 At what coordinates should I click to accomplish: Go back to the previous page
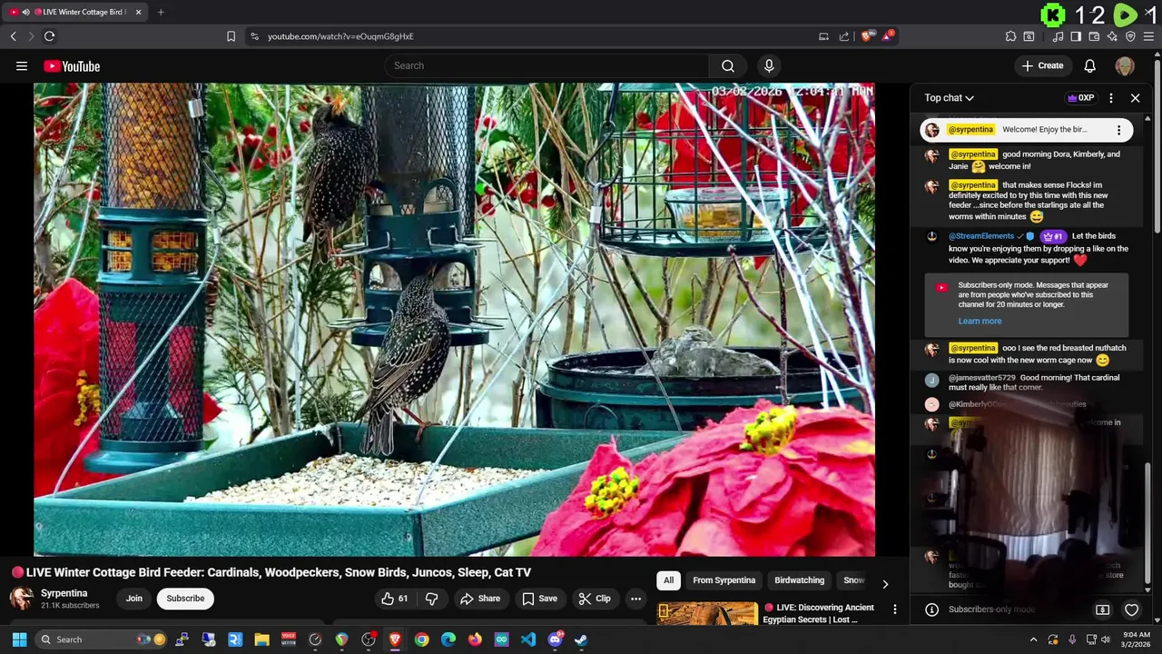click(13, 36)
